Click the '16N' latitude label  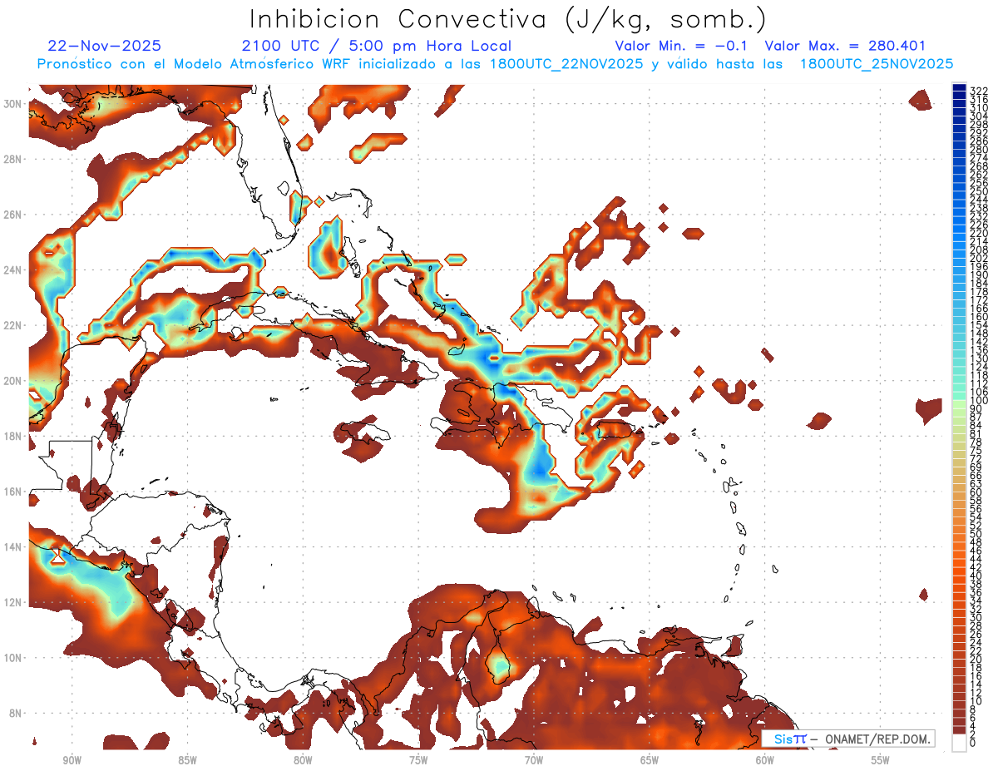[x=12, y=491]
